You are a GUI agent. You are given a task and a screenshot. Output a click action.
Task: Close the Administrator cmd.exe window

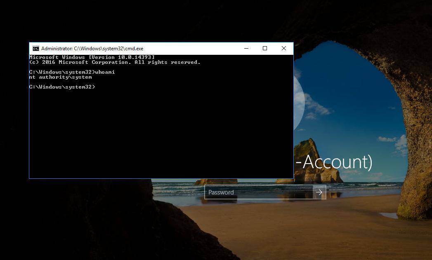(x=283, y=48)
